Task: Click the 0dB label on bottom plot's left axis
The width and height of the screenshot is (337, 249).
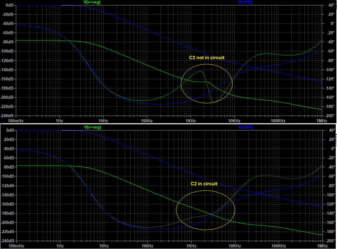Action: (10, 130)
